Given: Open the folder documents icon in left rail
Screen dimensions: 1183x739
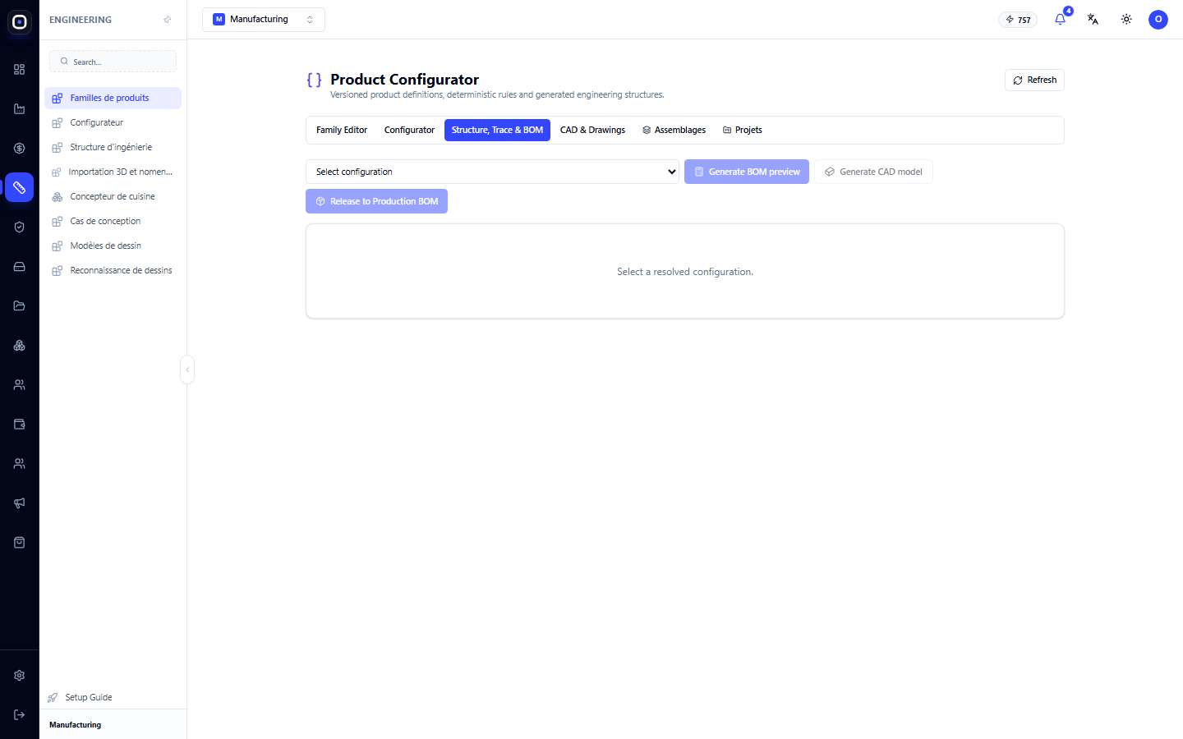Looking at the screenshot, I should point(20,306).
